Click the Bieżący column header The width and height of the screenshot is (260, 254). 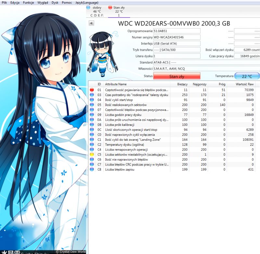pos(180,84)
